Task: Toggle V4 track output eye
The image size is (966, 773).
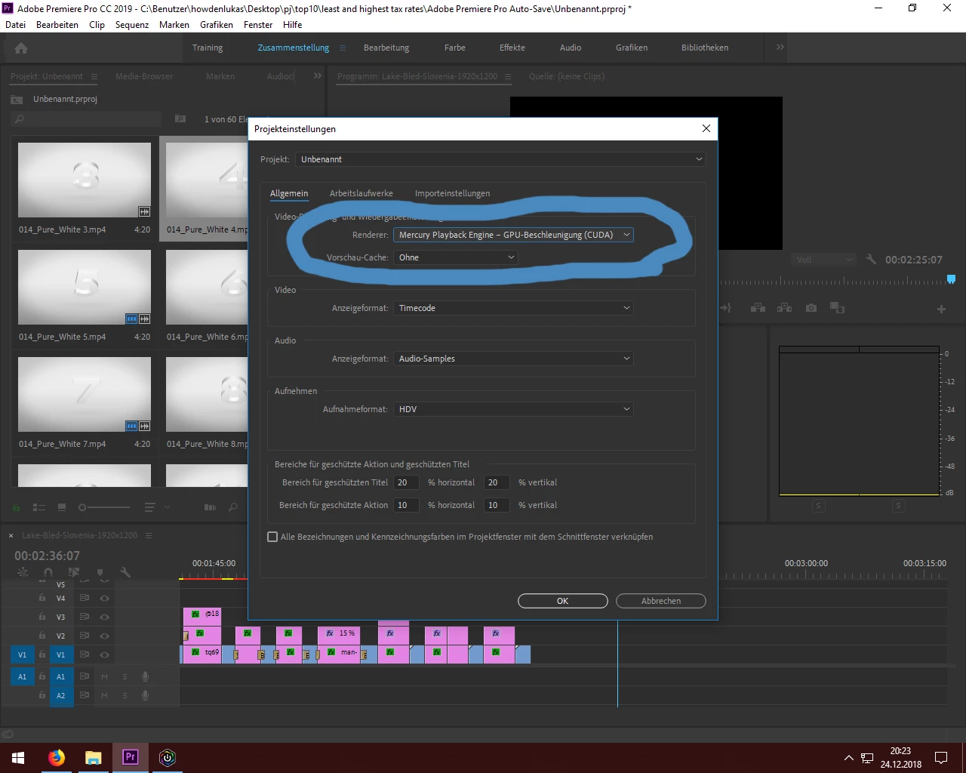Action: 105,598
